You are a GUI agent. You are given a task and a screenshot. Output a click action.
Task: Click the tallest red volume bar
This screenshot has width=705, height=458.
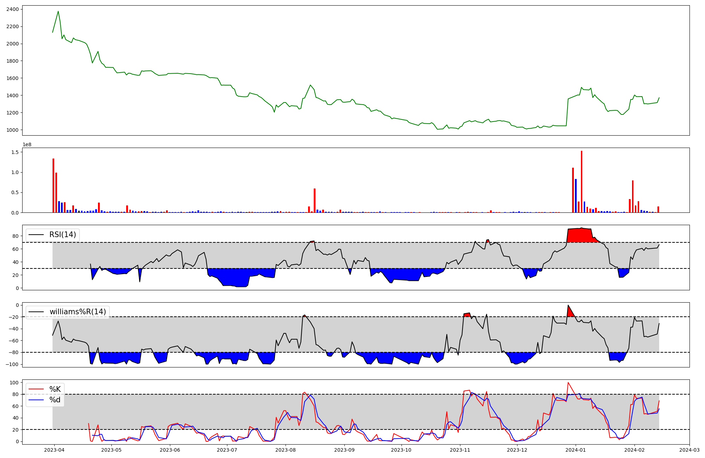tap(581, 181)
